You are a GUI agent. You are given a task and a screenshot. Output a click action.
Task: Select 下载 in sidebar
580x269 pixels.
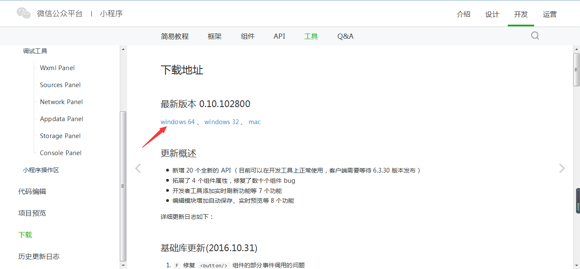(x=25, y=235)
